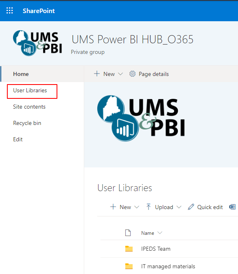Click the UMS & PBI site logo in header
Image resolution: width=238 pixels, height=274 pixels.
tap(37, 43)
